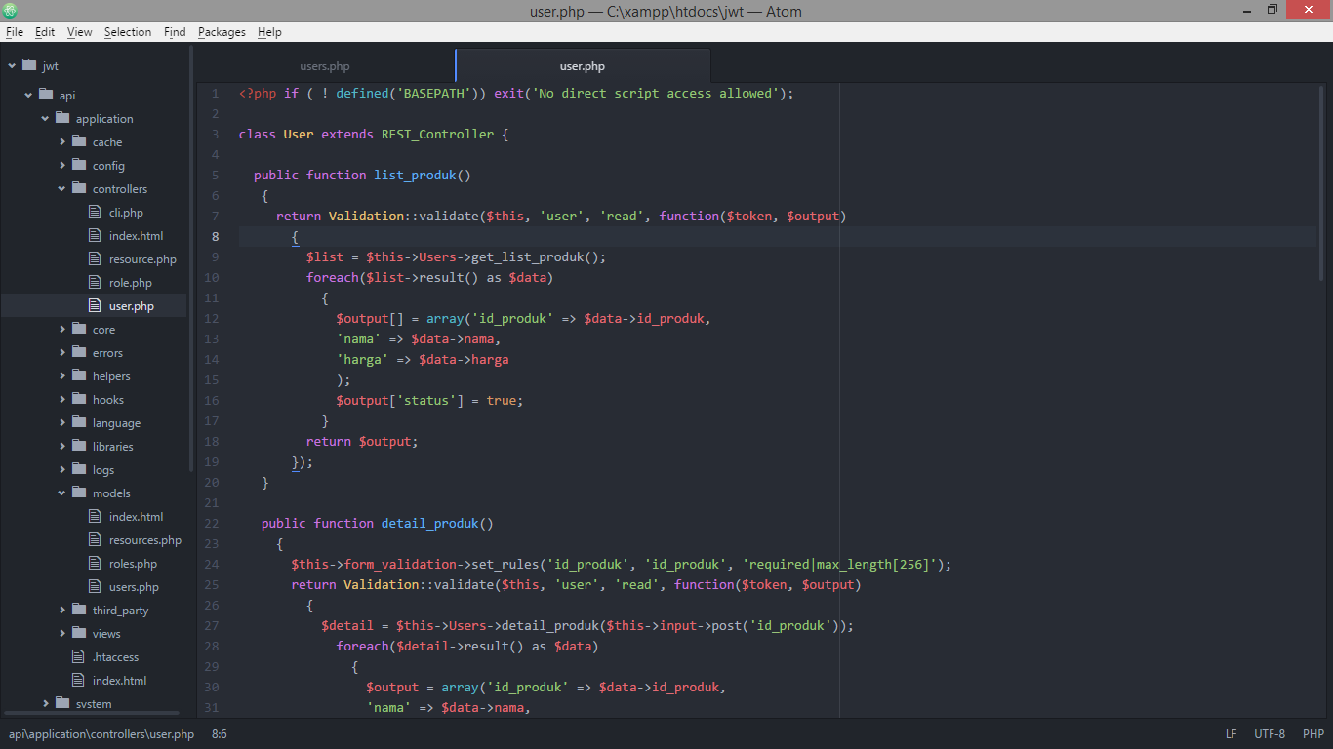
Task: Expand the system folder
Action: pos(45,703)
